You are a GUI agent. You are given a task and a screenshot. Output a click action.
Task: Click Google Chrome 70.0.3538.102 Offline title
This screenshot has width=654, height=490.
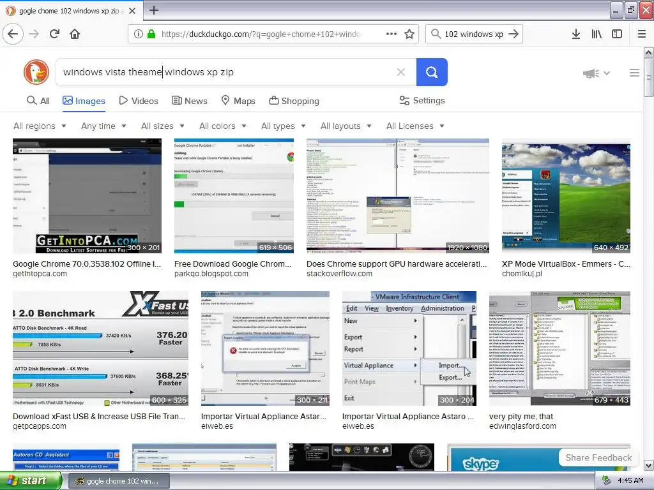(x=87, y=264)
